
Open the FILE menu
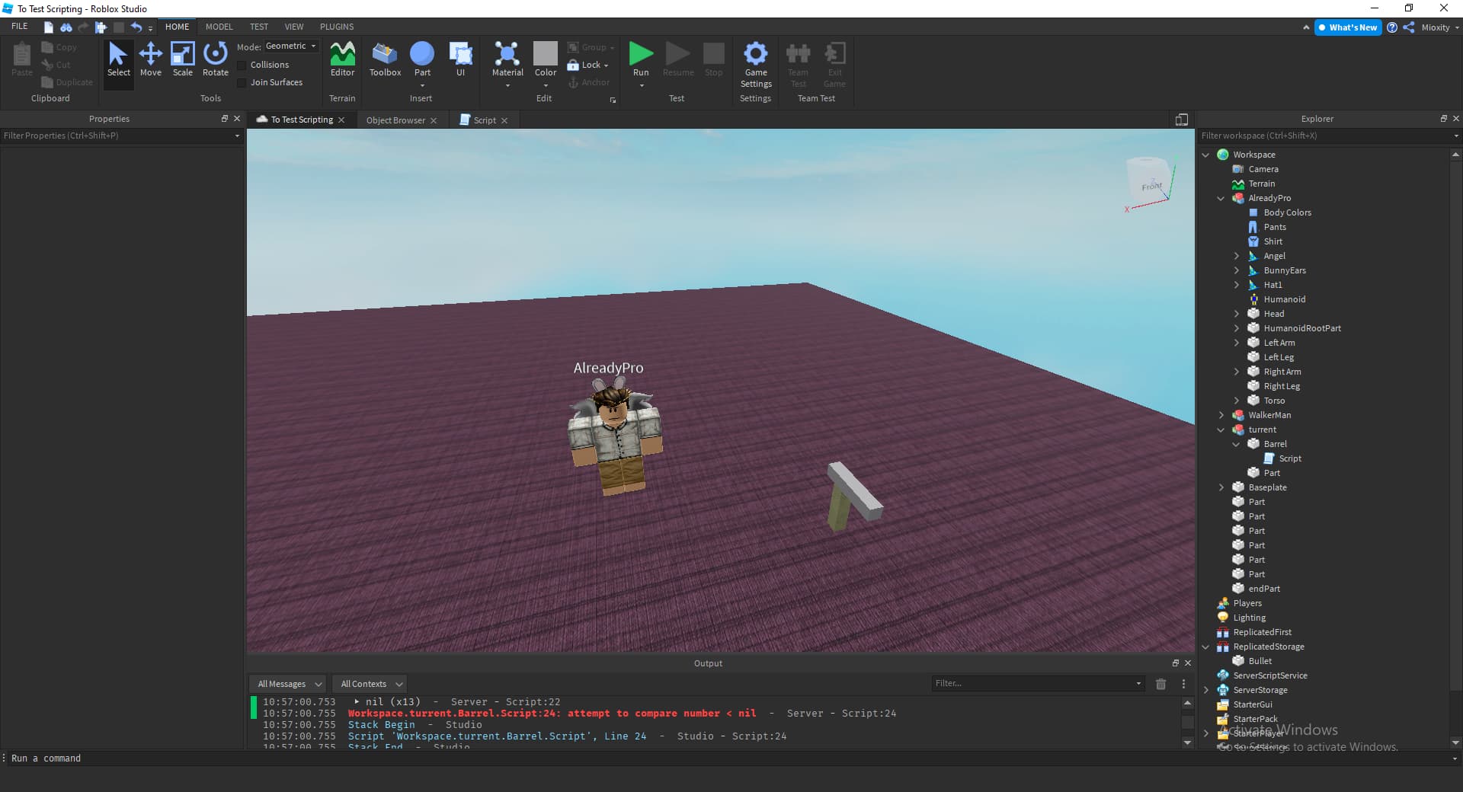[20, 27]
